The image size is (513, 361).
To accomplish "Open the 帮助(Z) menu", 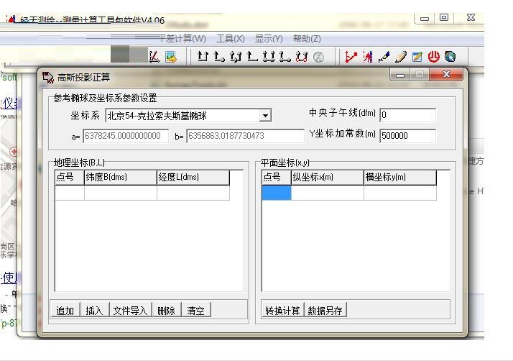I will click(307, 39).
